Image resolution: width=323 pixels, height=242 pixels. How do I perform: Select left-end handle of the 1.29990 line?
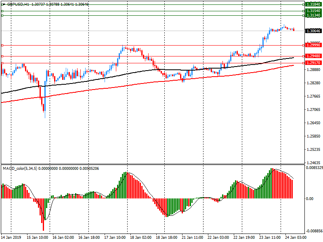click(2, 45)
